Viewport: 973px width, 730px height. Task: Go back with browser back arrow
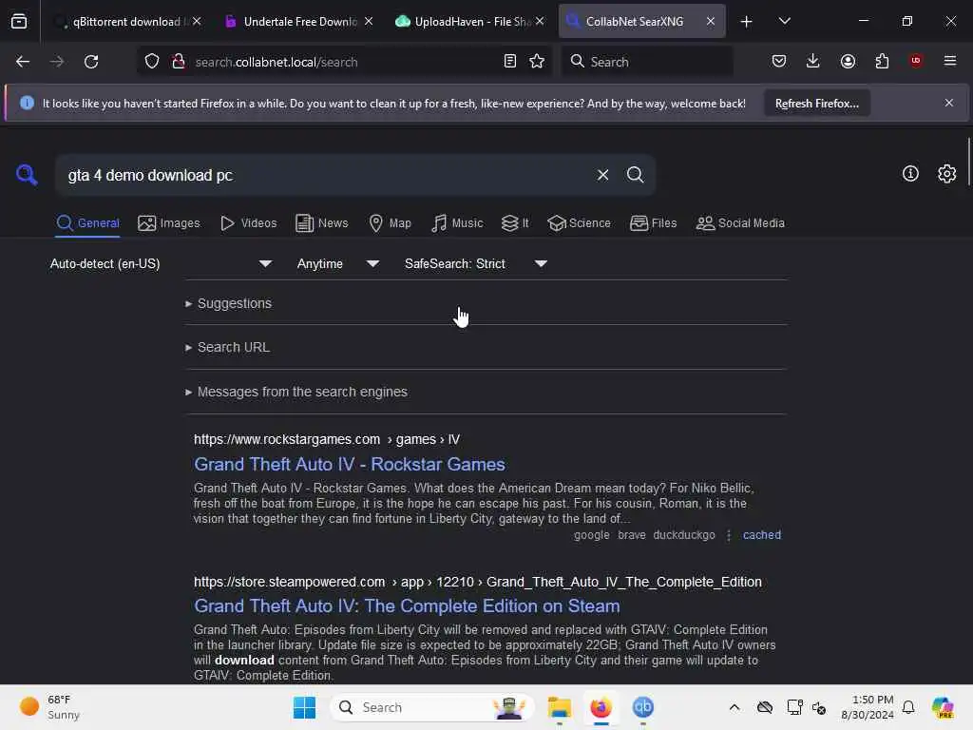click(x=23, y=62)
